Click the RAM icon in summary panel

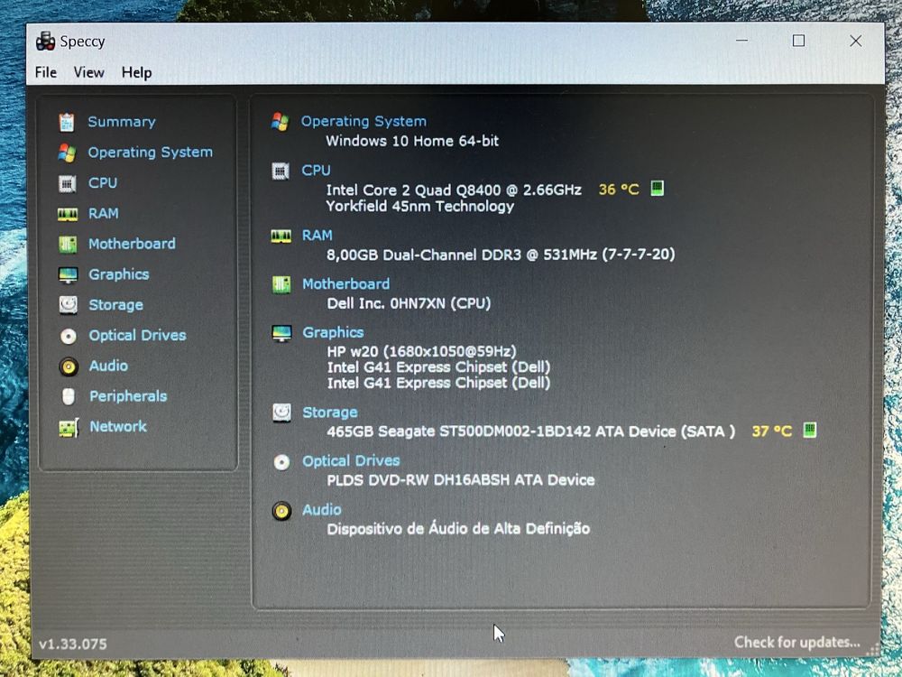coord(281,236)
